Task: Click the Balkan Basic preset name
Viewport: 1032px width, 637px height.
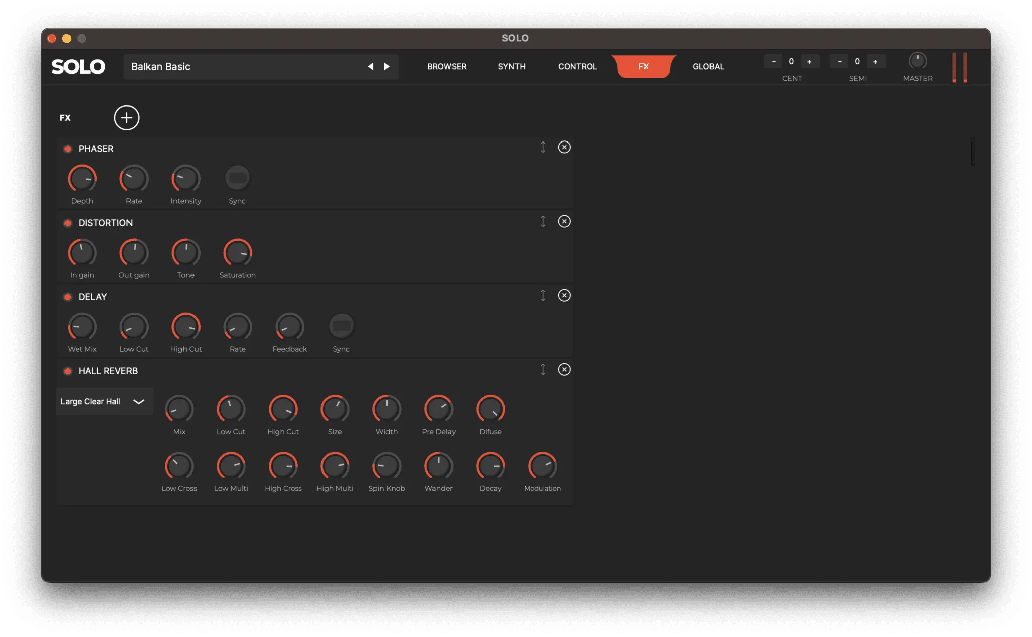Action: coord(161,67)
